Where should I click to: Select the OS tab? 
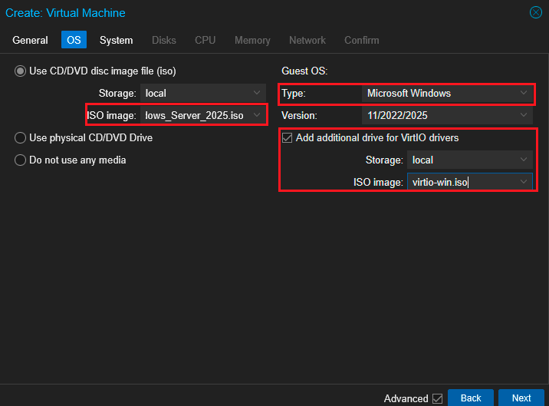[x=74, y=40]
